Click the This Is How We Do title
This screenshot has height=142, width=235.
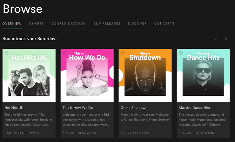[77, 108]
